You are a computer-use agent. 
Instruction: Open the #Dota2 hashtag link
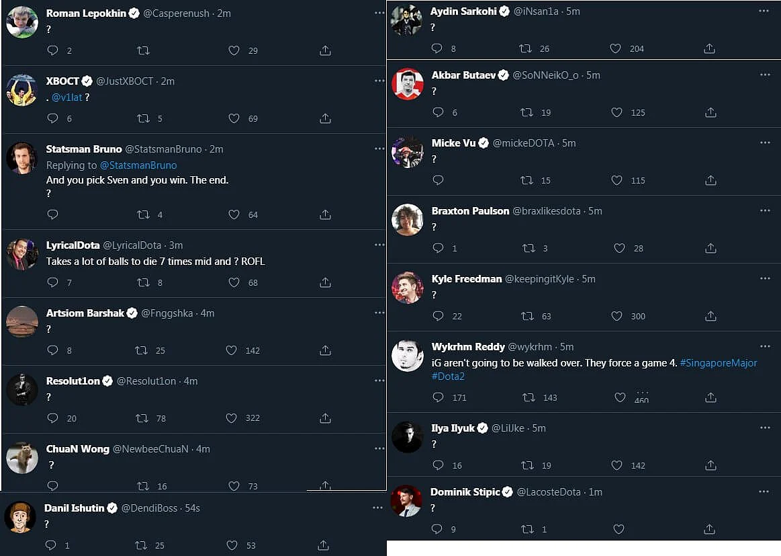(x=448, y=376)
